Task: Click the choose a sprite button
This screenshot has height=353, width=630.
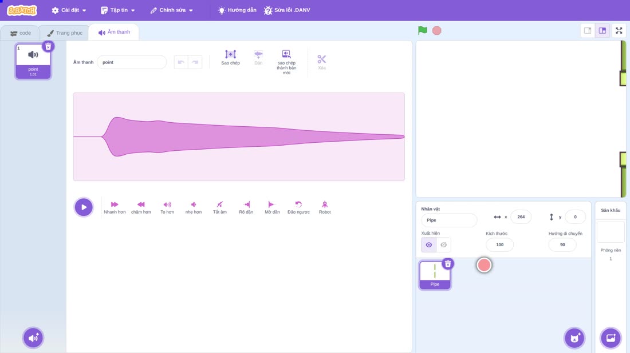Action: (x=574, y=338)
